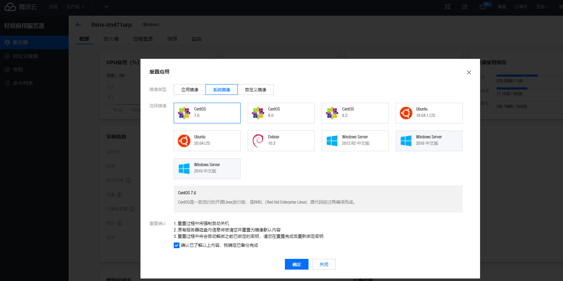The image size is (563, 281).
Task: Click info icon beside 实例规格
Action: [128, 180]
